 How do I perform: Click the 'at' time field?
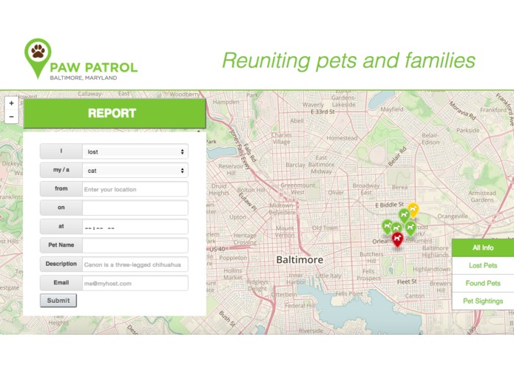[x=135, y=227]
